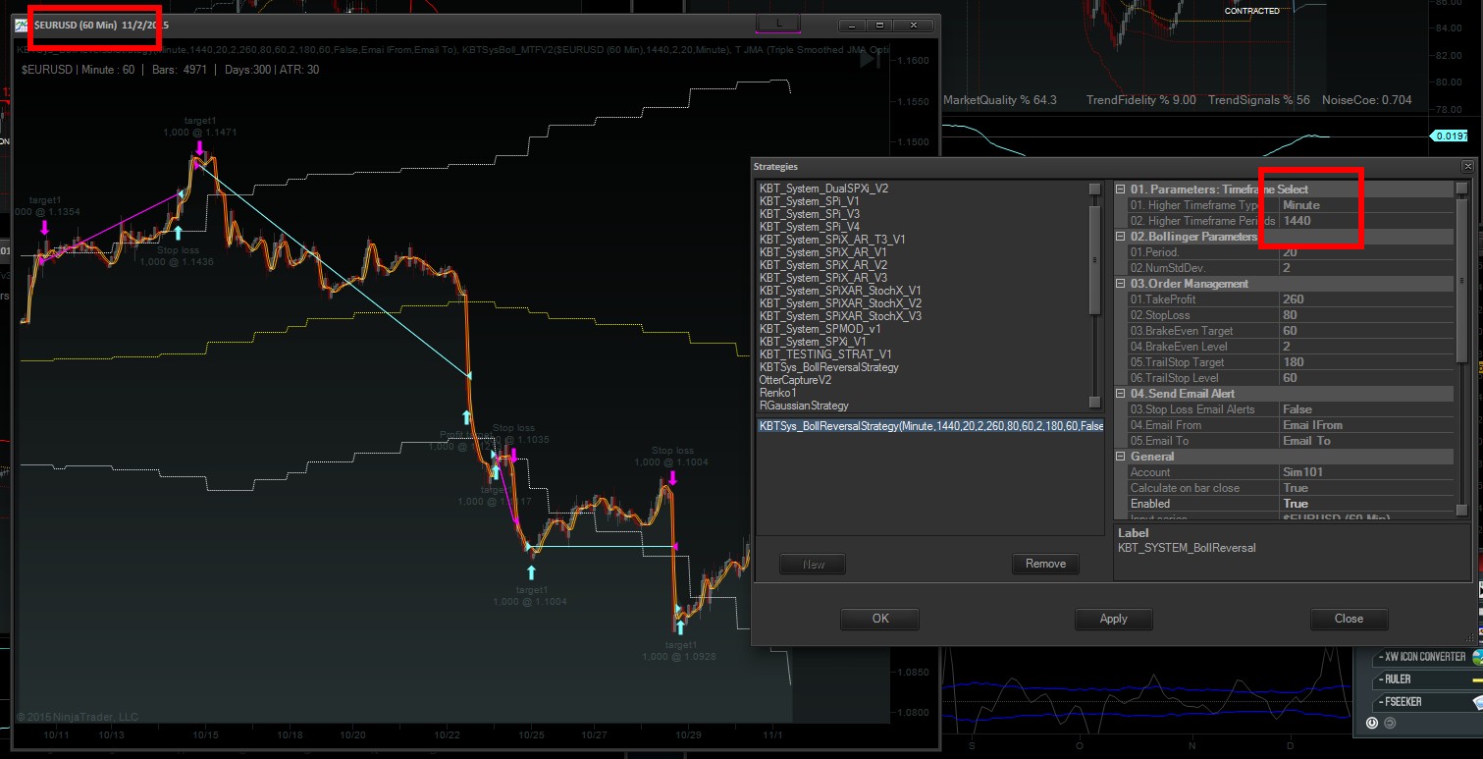This screenshot has height=759, width=1483.
Task: Edit the BrakeEven Level value 2
Action: (x=1367, y=347)
